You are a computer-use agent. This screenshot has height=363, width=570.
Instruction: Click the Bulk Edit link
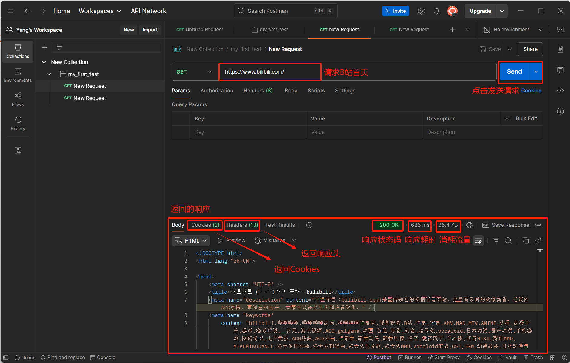526,118
